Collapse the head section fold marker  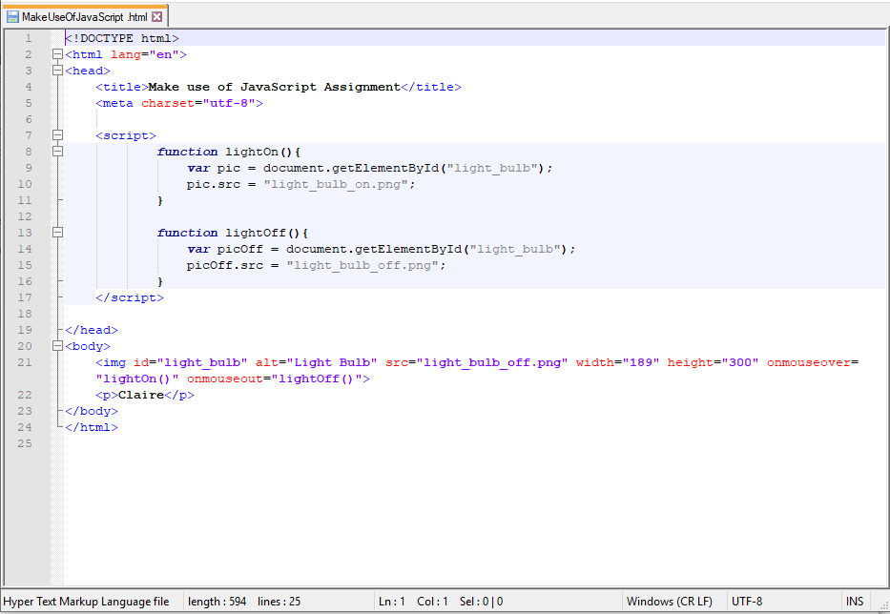tap(58, 71)
